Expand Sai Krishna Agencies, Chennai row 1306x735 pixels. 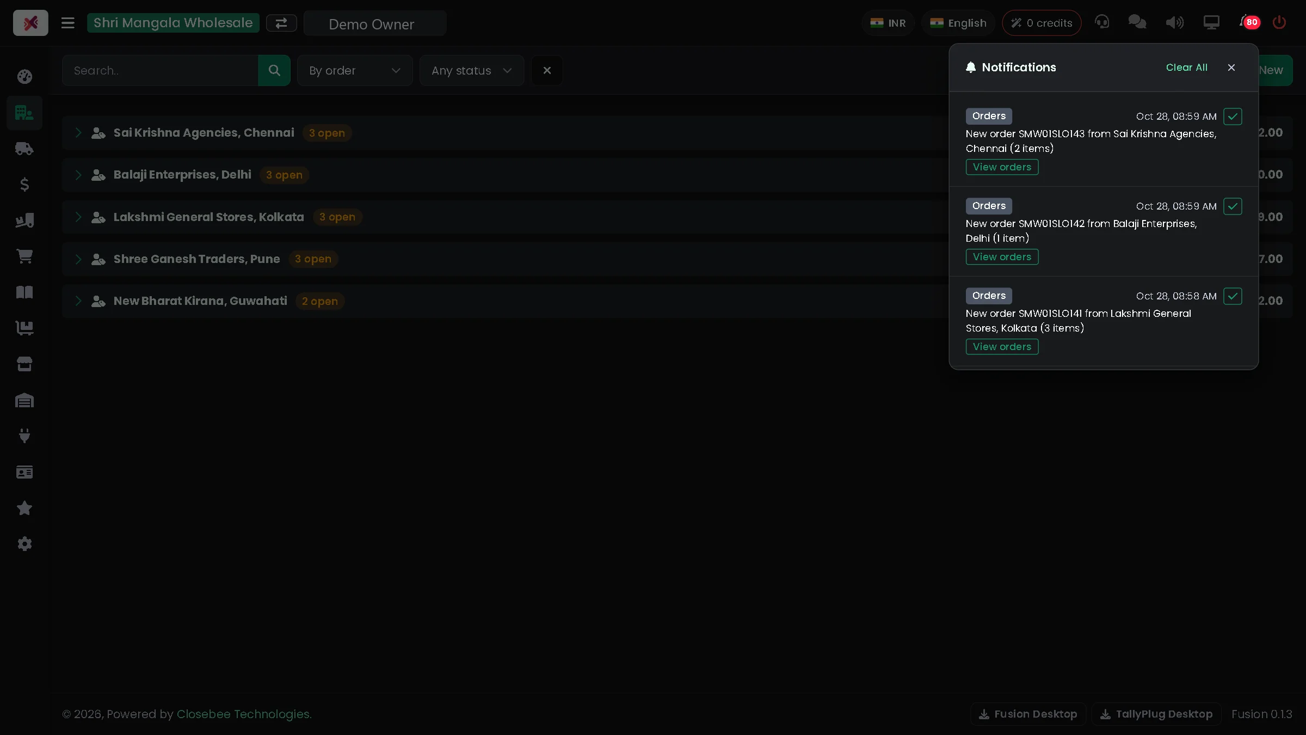(78, 133)
